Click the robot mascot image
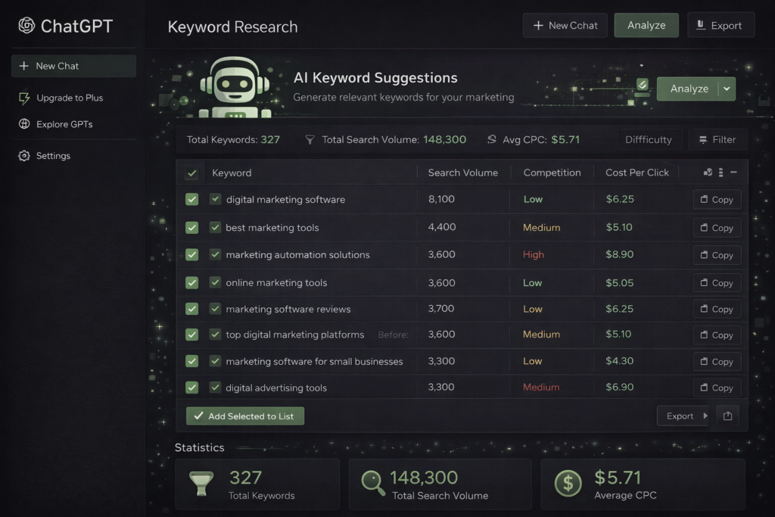The image size is (775, 517). point(234,89)
